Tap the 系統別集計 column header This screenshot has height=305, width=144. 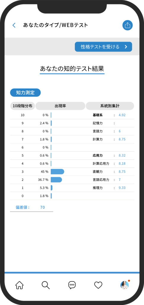[x=110, y=106]
